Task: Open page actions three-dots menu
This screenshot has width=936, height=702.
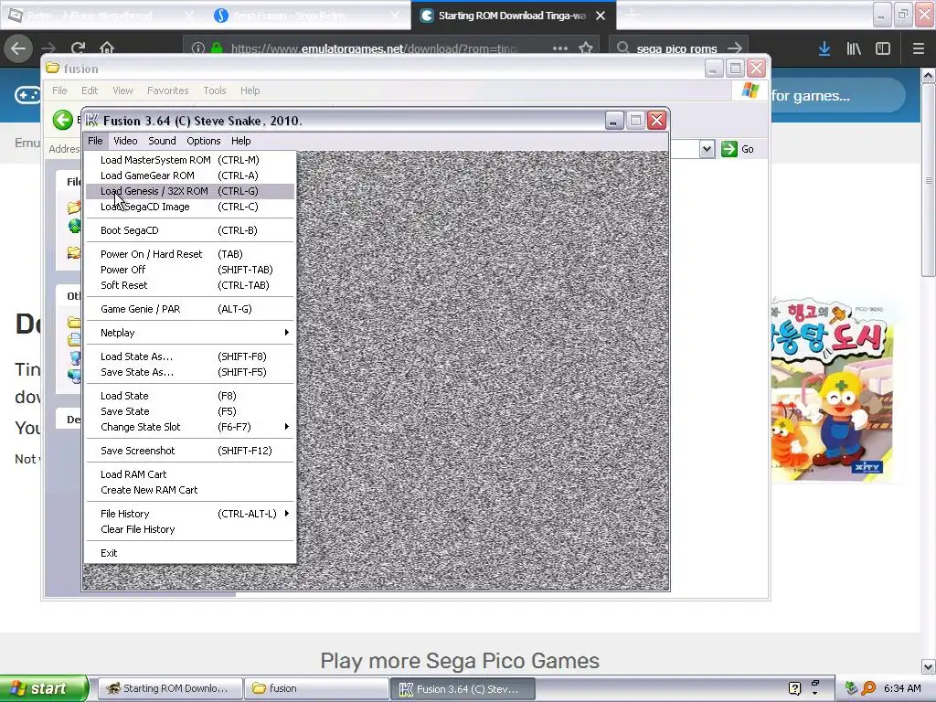Action: [x=560, y=48]
